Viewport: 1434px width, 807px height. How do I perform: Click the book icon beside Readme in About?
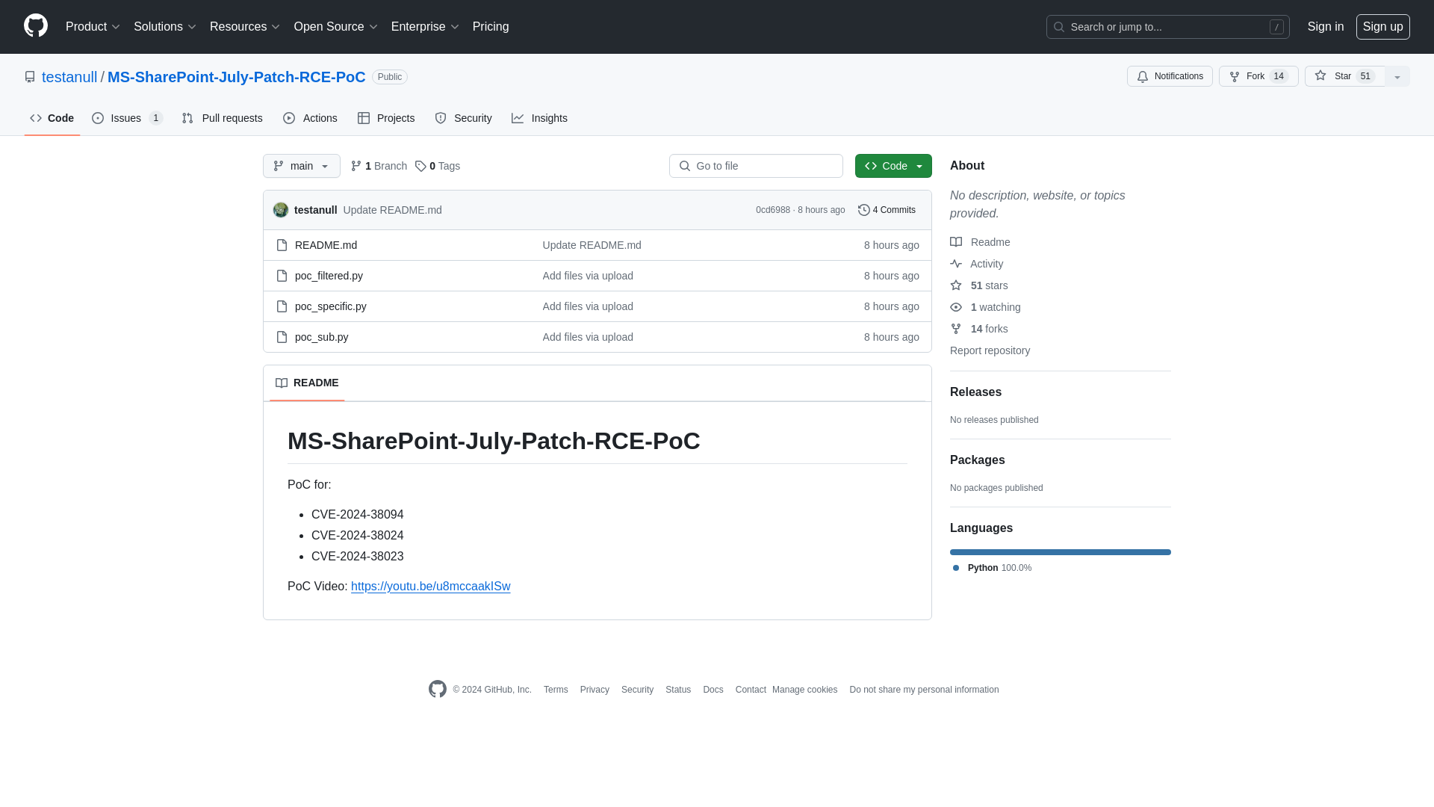coord(956,242)
